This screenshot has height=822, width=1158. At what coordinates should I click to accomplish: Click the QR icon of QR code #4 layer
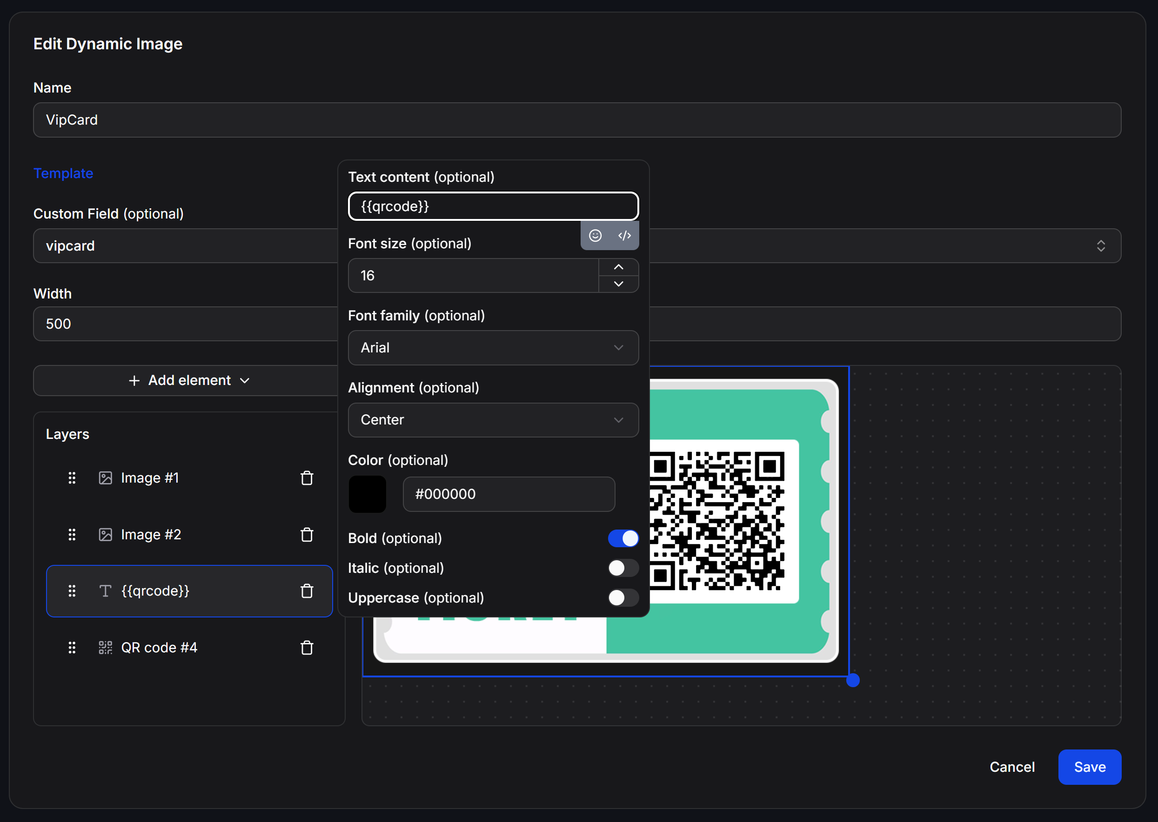click(105, 647)
